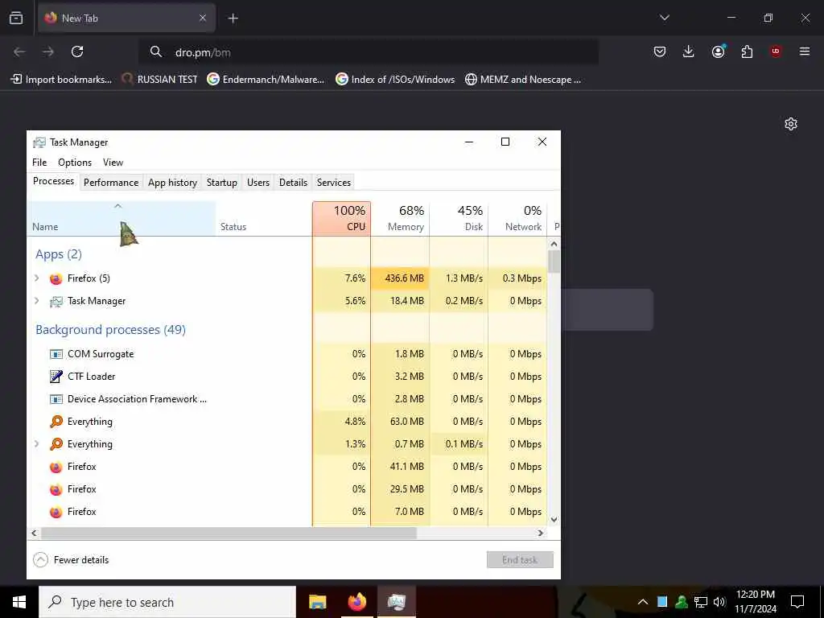
Task: Open Endermanch/Malware bookmark
Action: click(266, 80)
